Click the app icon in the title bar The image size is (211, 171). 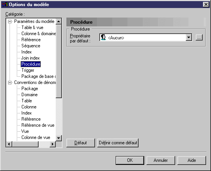point(5,5)
